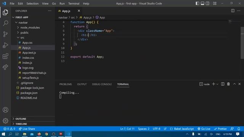Switch to the OUTPUT panel tab

82,84
